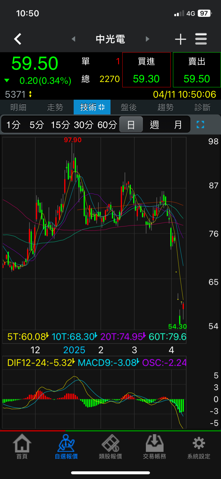This screenshot has height=479, width=221.
Task: Open OSC indicator value
Action: coord(164,362)
